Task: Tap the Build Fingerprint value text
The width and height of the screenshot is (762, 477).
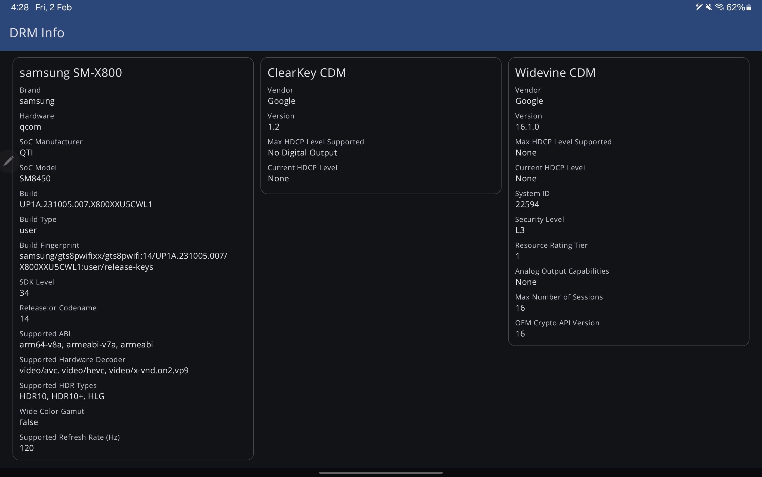Action: click(123, 261)
